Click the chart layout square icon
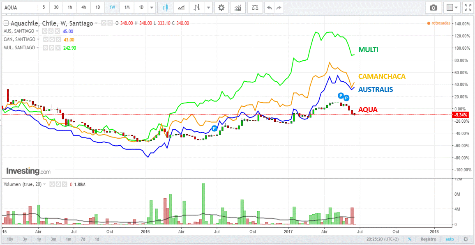 (450, 7)
